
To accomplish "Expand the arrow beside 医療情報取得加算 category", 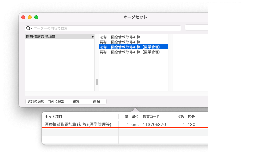I will point(93,37).
